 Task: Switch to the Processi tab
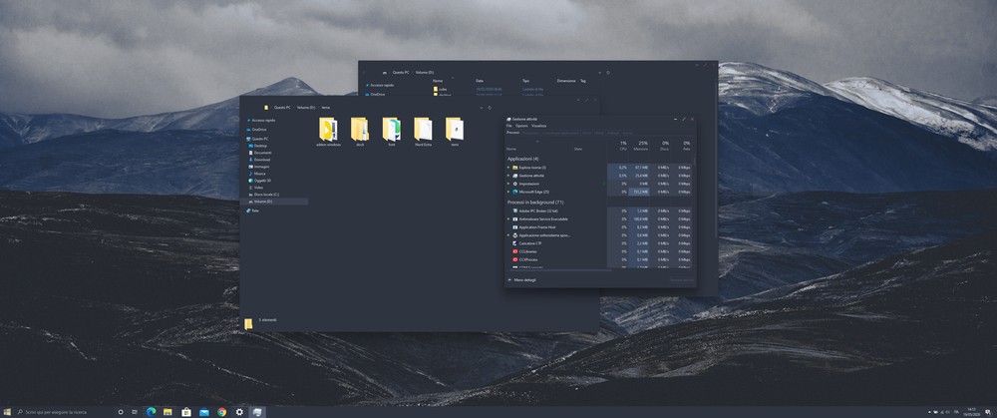pyautogui.click(x=512, y=133)
